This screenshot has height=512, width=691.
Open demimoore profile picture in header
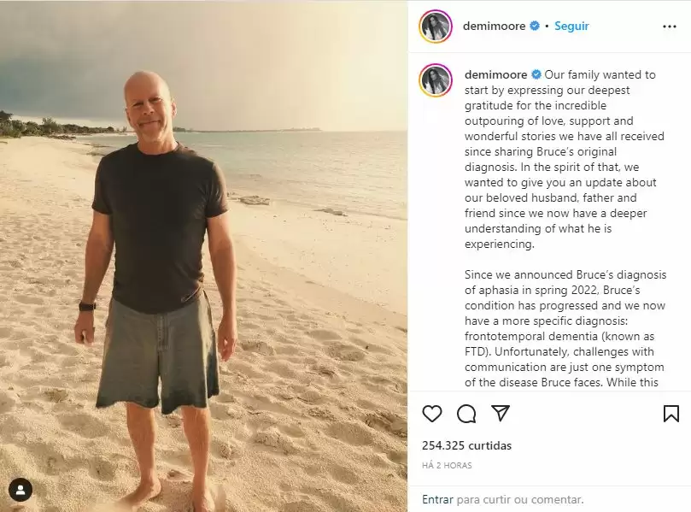(x=436, y=26)
